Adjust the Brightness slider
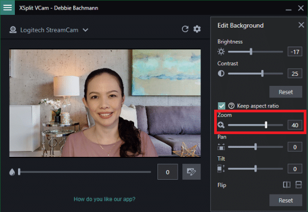This screenshot has height=212, width=308. (256, 51)
